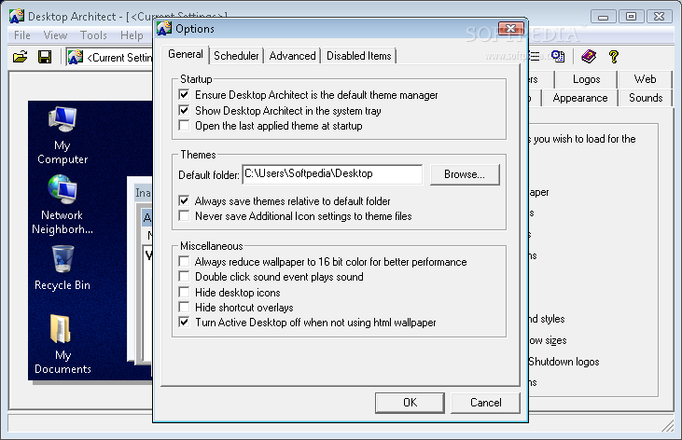Click the yellow question mark help icon
Viewport: 682px width, 440px height.
tap(613, 56)
